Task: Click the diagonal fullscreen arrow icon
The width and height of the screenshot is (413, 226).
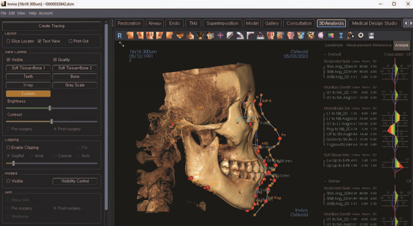Action: [122, 44]
